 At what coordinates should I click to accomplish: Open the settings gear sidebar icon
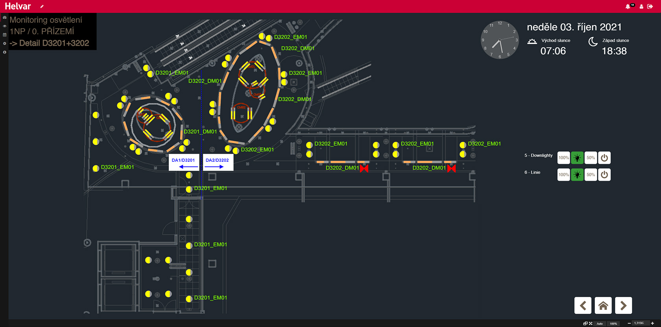(4, 44)
